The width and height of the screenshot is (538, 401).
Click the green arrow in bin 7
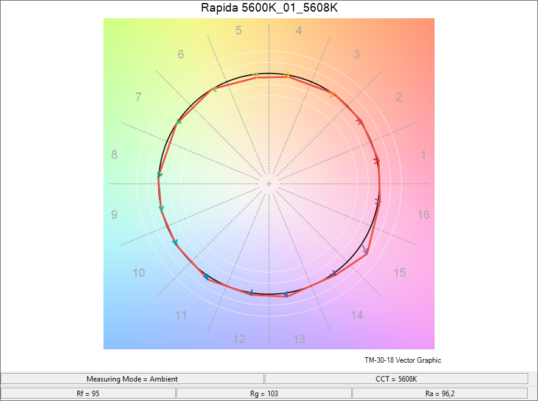[x=178, y=122]
